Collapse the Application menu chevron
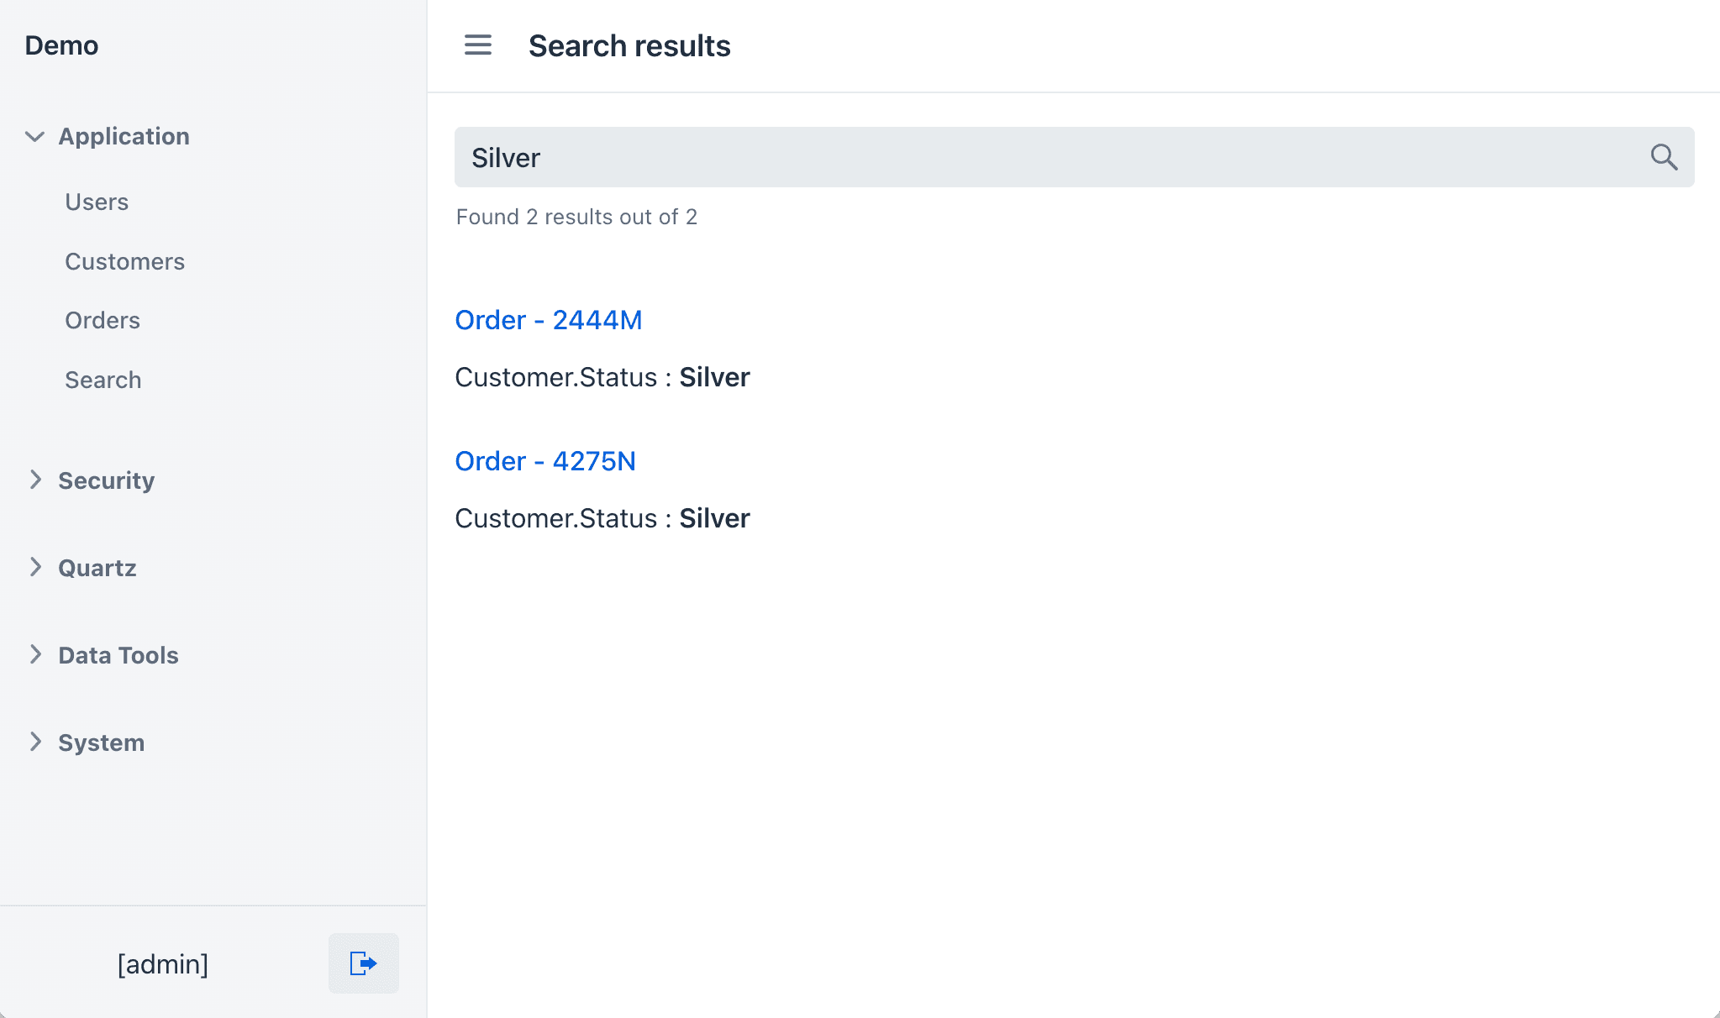1720x1018 pixels. point(34,136)
